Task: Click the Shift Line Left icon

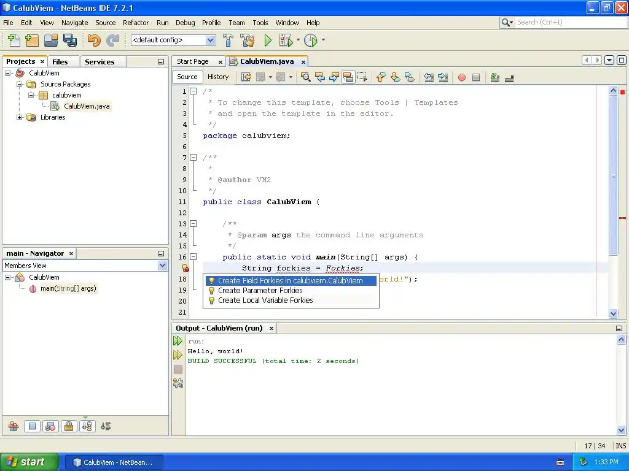Action: [x=429, y=77]
